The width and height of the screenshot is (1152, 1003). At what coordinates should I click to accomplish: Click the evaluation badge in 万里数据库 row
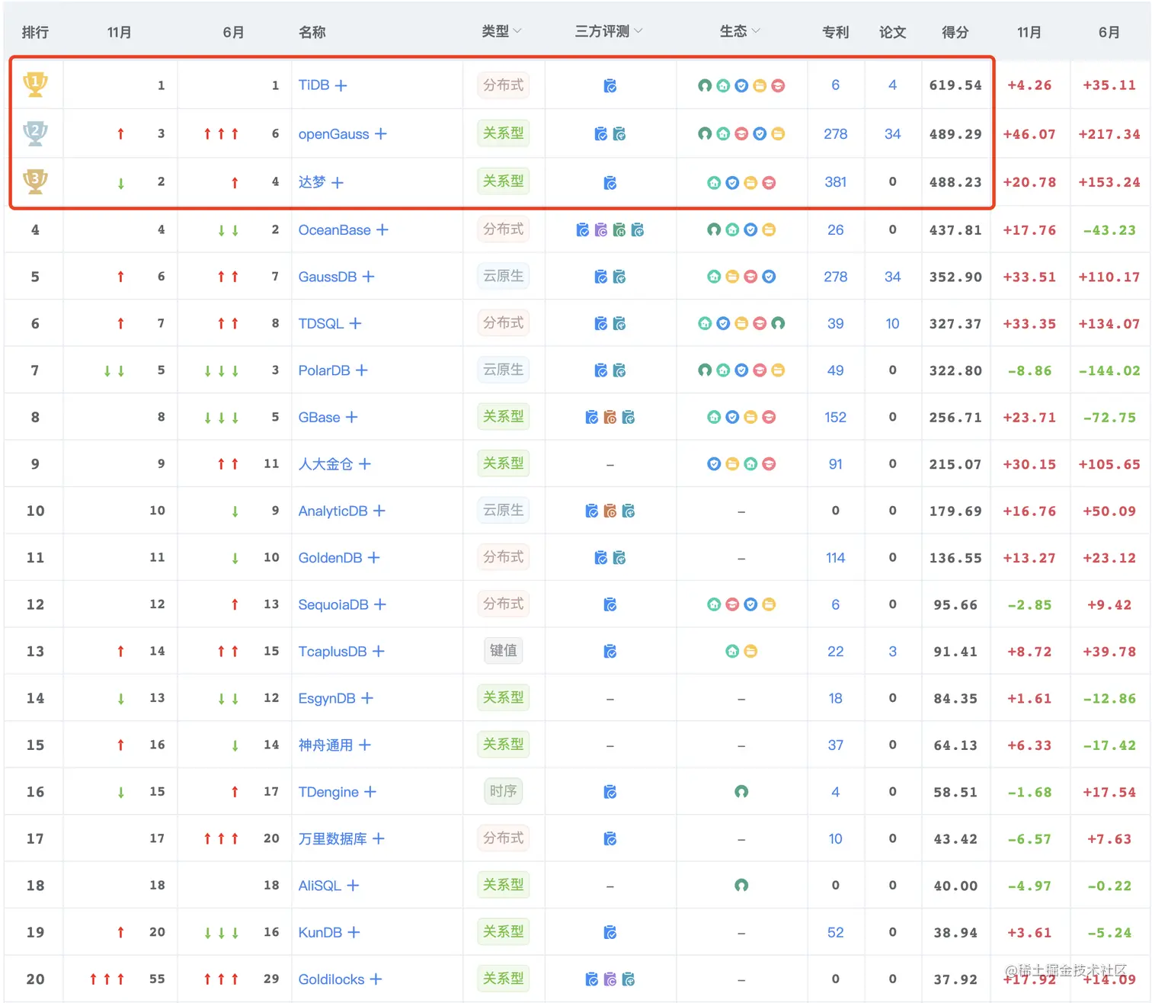(610, 839)
